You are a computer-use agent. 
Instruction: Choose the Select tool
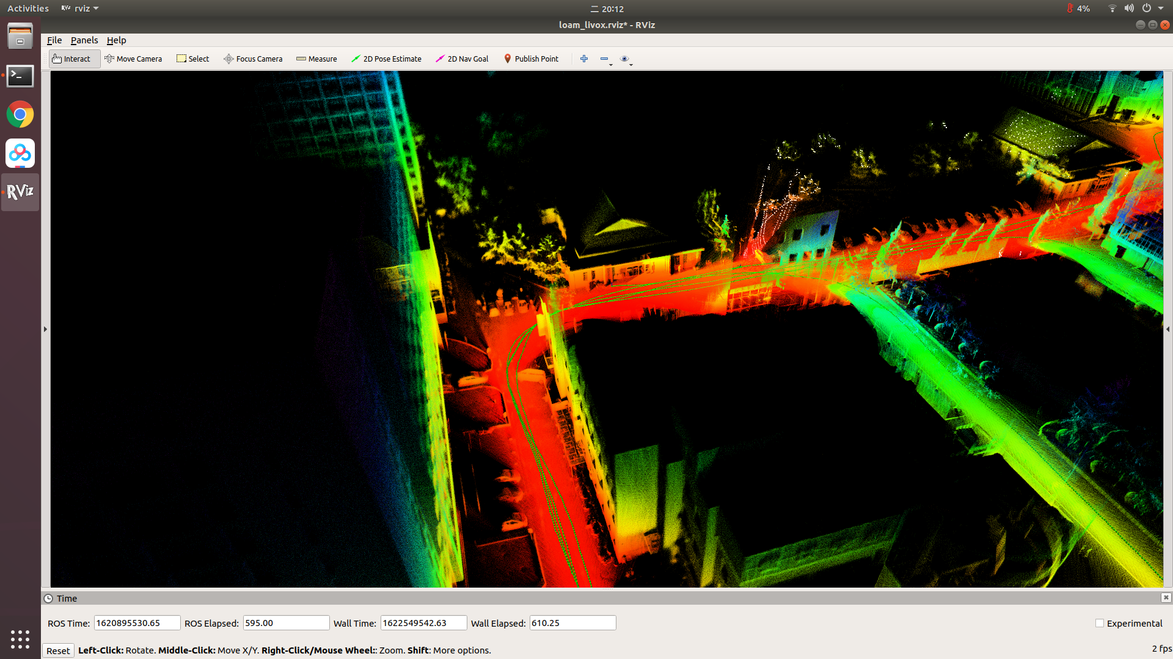[192, 59]
